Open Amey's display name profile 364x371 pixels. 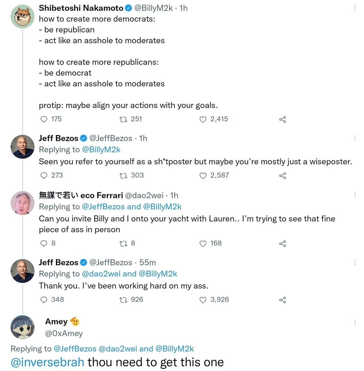56,322
